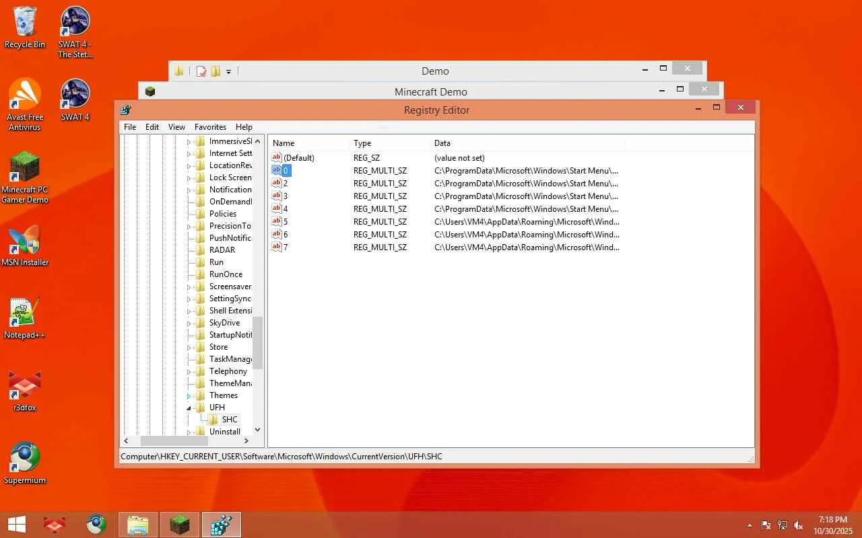Expand the Screensaver key arrow
The image size is (862, 538).
(189, 286)
